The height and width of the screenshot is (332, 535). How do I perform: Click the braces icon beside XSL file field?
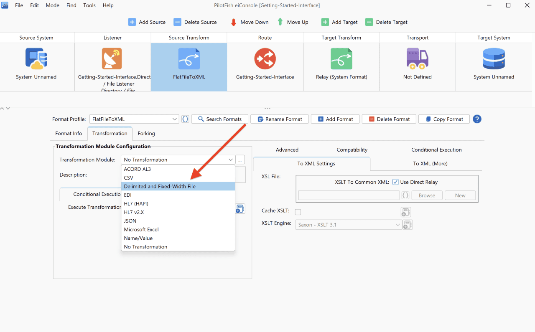[x=405, y=195]
